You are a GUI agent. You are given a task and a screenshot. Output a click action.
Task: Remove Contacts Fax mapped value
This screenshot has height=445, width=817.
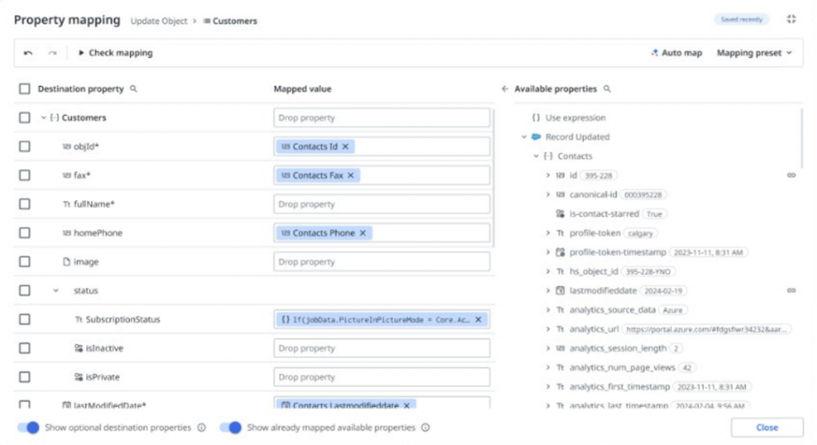(x=349, y=175)
